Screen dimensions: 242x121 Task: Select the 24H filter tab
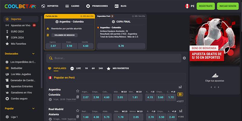point(101,68)
